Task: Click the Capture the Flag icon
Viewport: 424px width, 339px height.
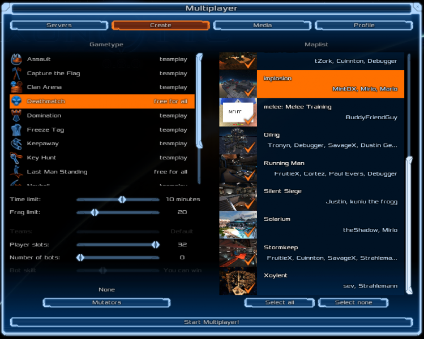Action: [16, 73]
